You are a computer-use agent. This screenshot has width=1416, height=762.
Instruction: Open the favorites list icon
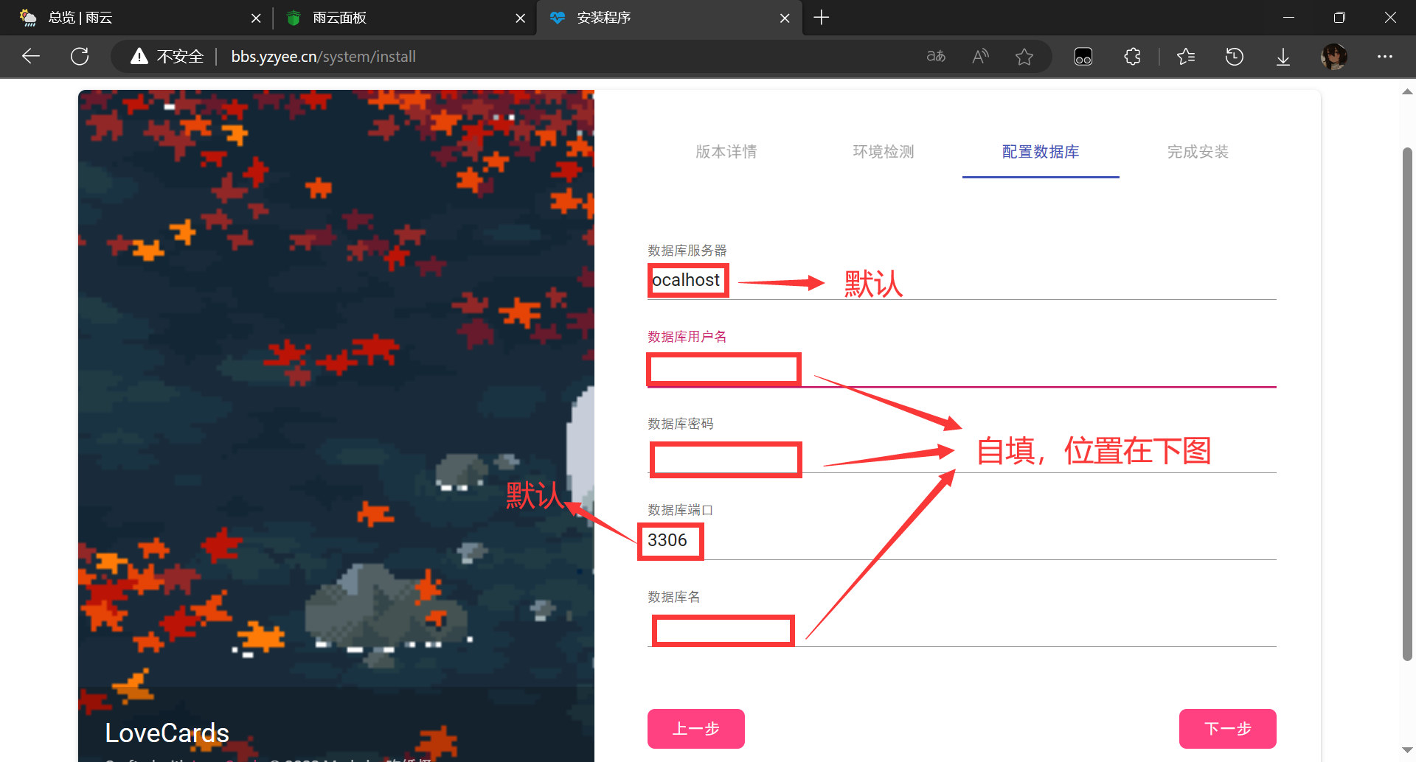1186,56
